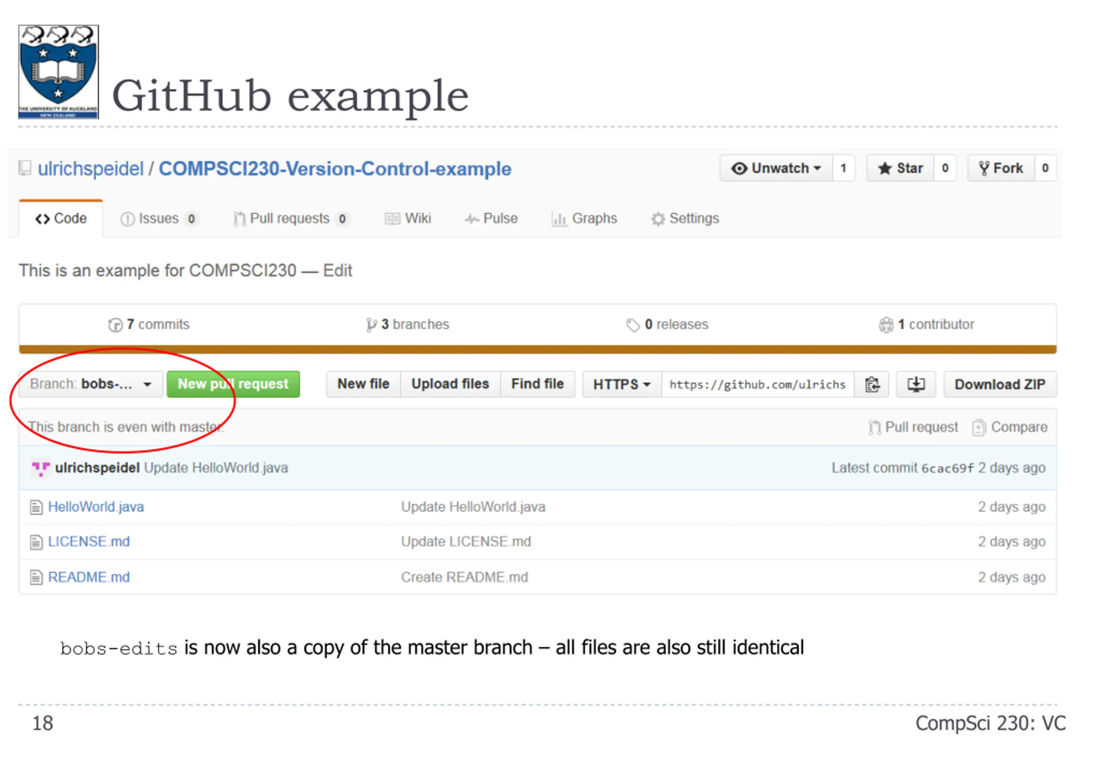The image size is (1100, 761).
Task: Open the LICENSE.md file
Action: (89, 542)
